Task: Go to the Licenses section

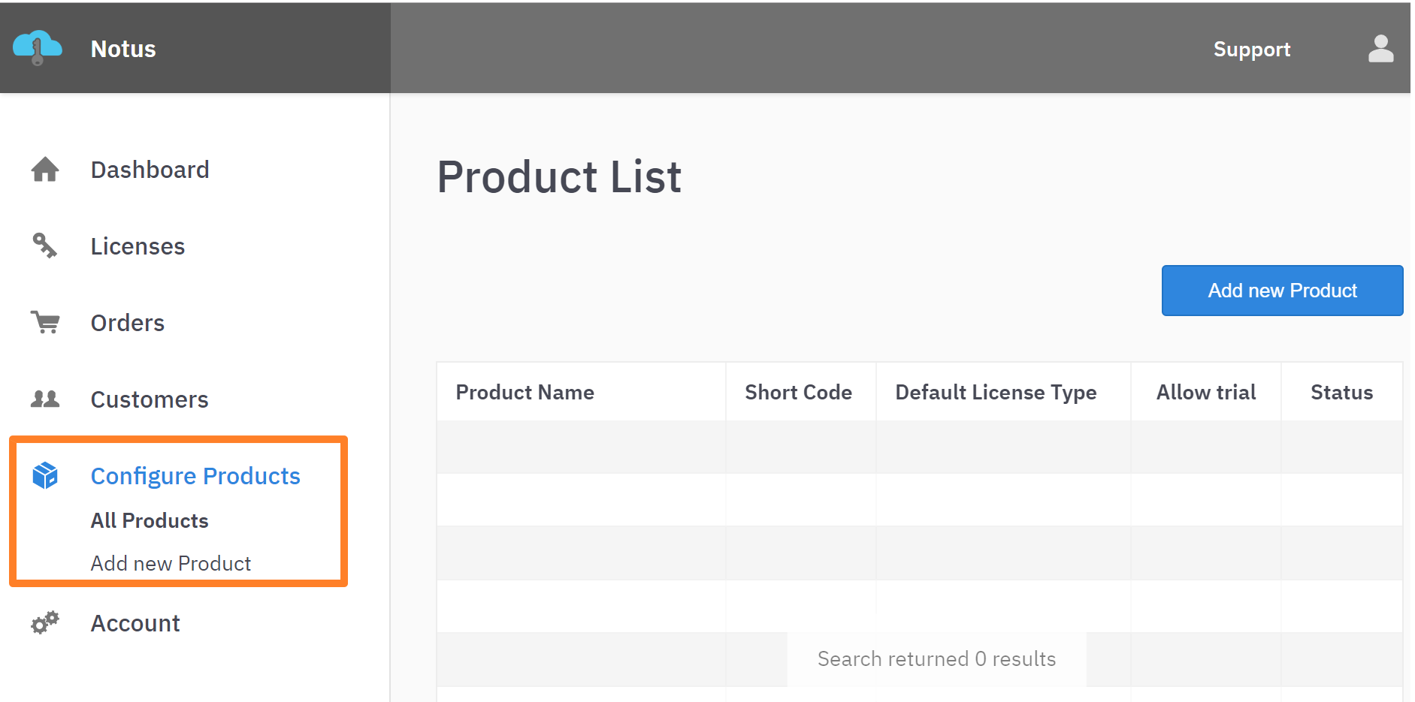Action: pyautogui.click(x=138, y=246)
